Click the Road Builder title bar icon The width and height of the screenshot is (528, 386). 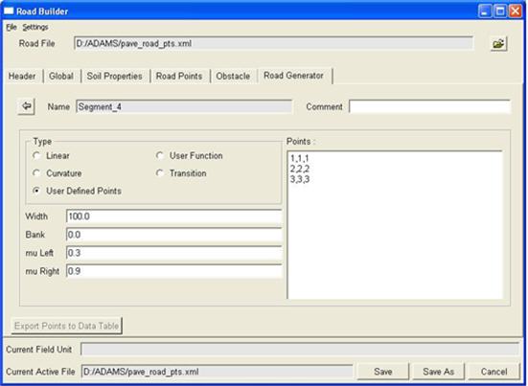tap(9, 11)
